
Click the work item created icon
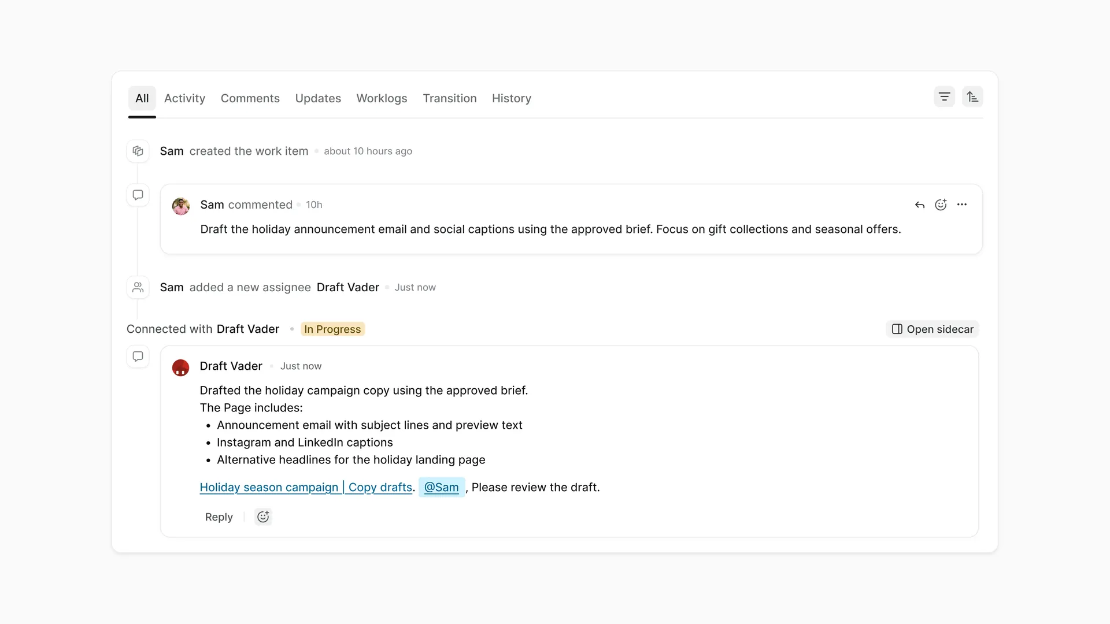[138, 151]
